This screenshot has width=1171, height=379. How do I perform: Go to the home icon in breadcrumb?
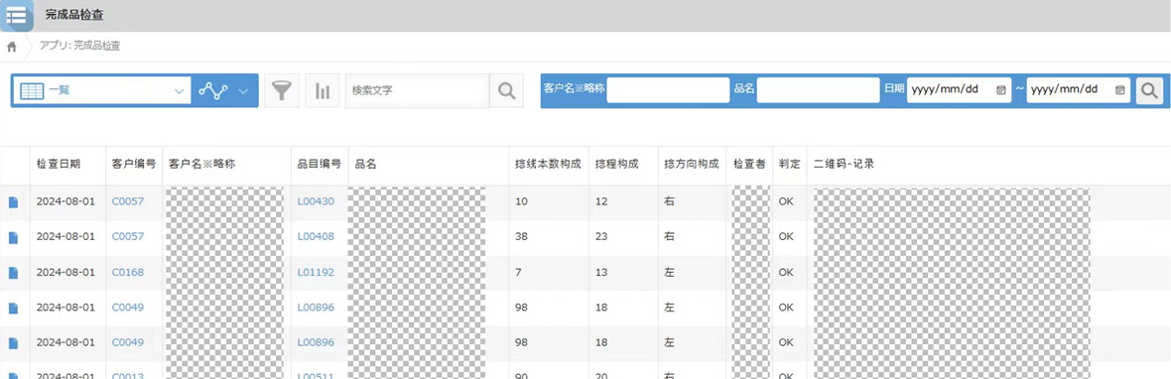tap(12, 47)
